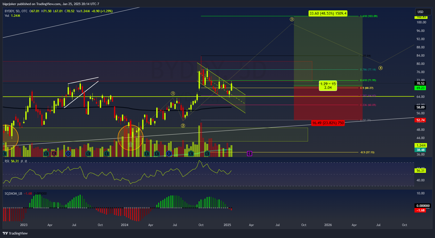
Task: Click the red earnings E marker
Action: 54,153
